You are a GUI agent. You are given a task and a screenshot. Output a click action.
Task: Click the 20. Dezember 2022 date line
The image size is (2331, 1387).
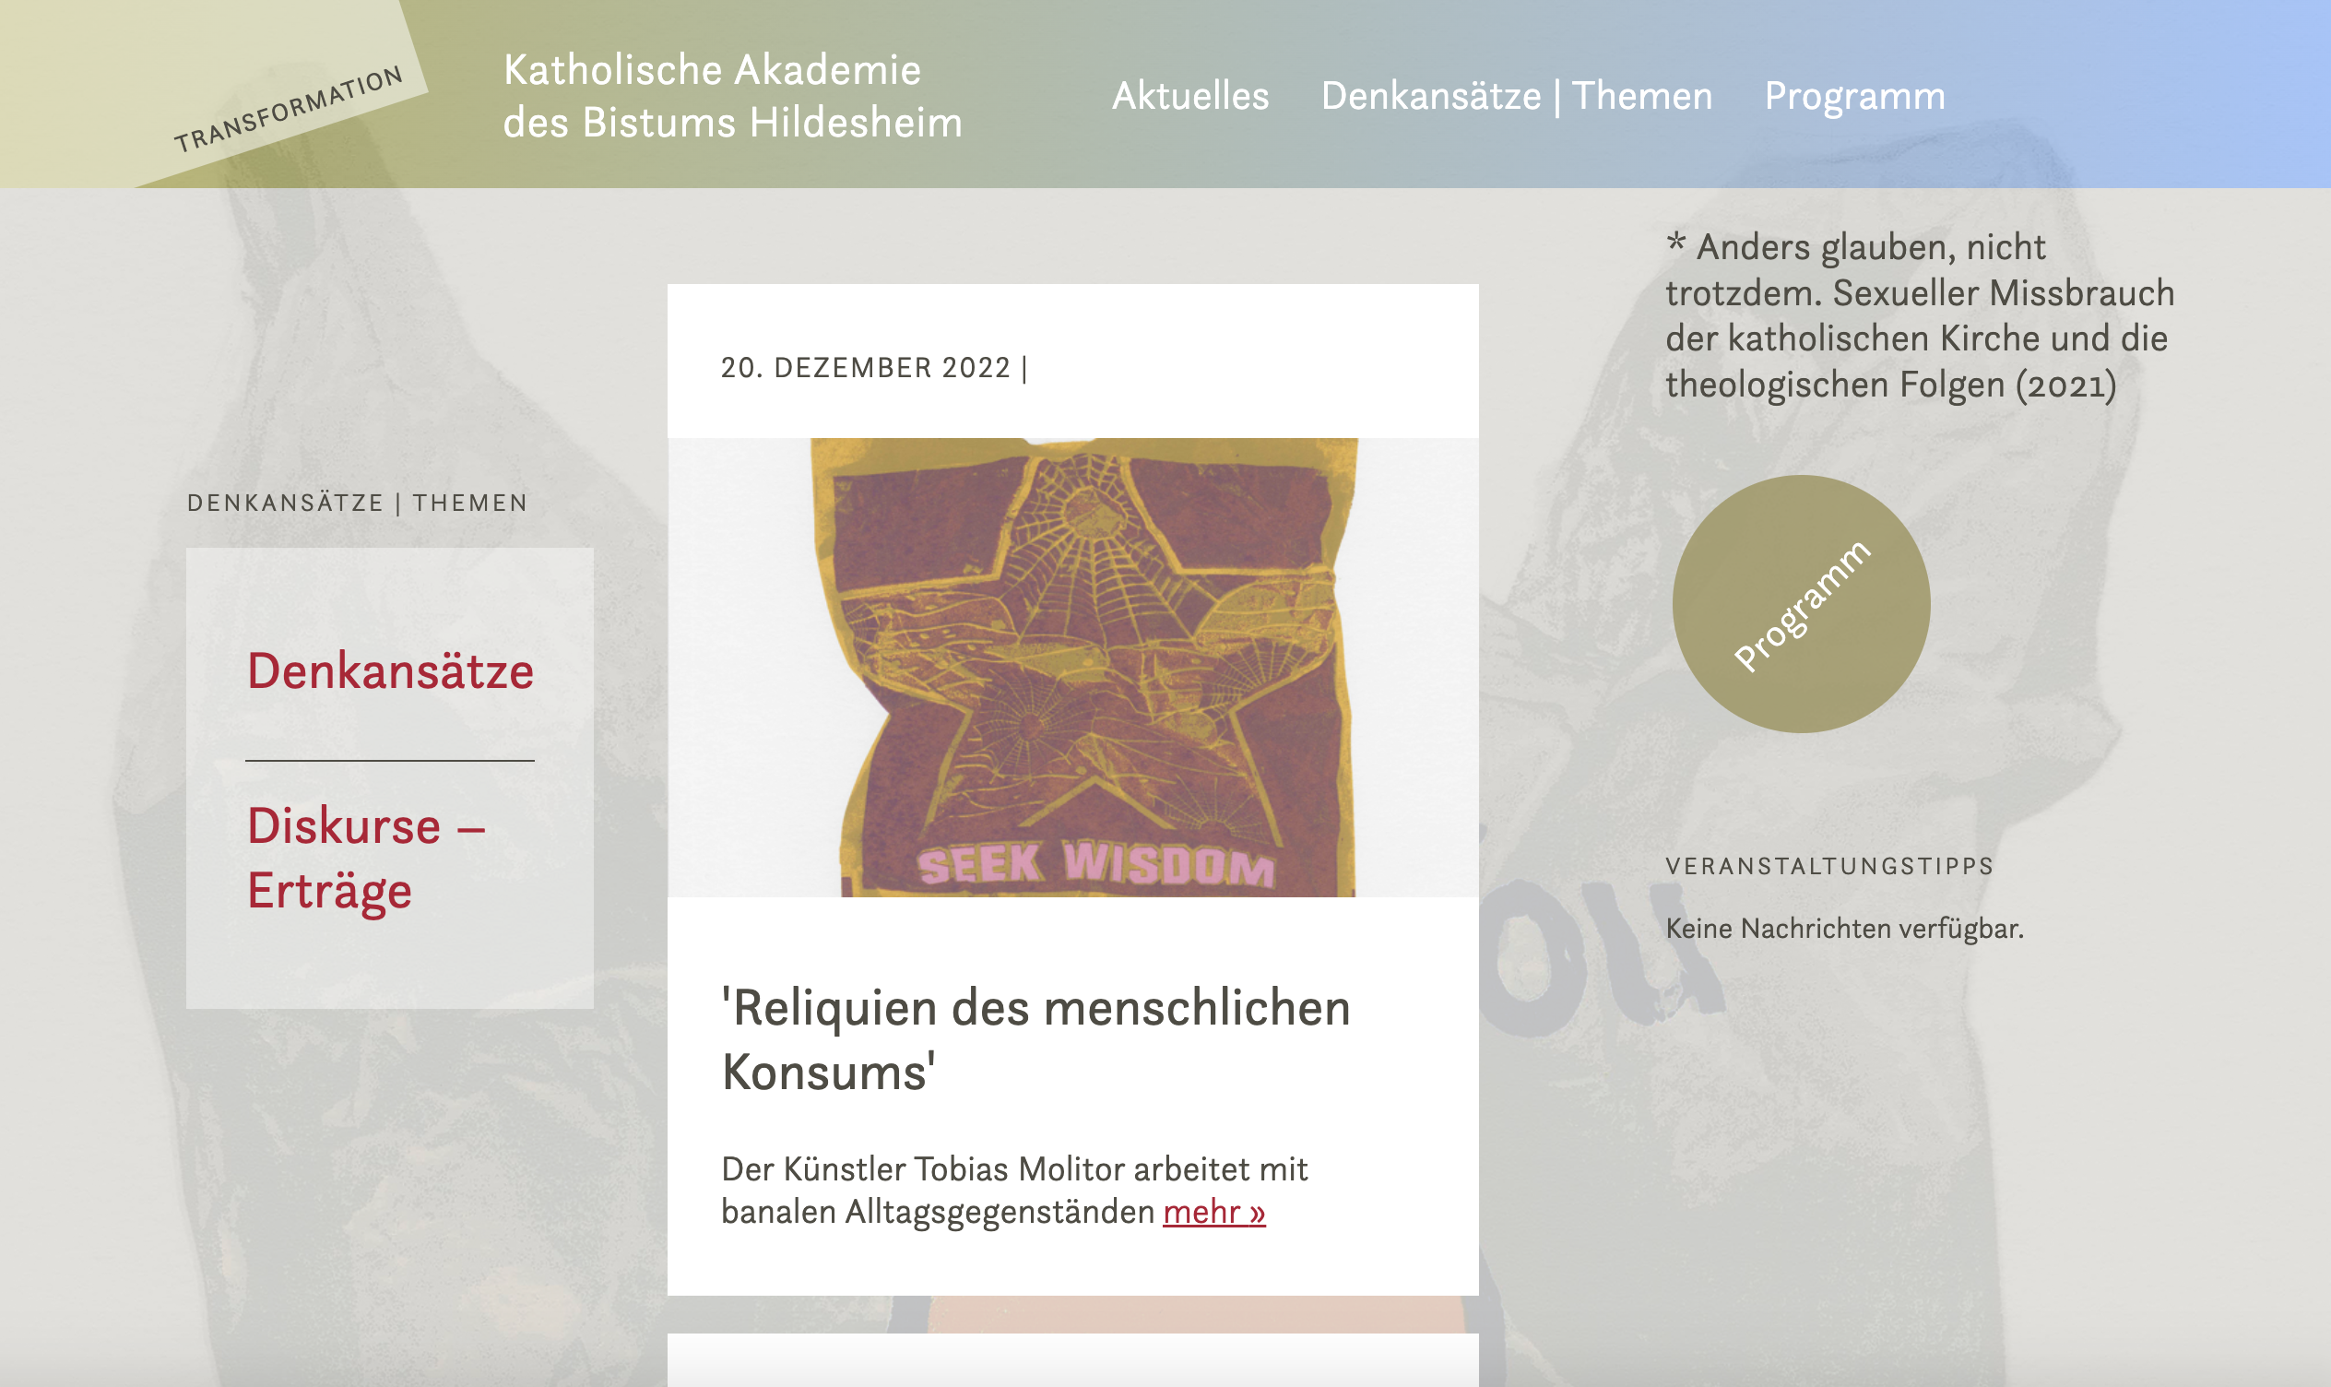click(x=873, y=367)
